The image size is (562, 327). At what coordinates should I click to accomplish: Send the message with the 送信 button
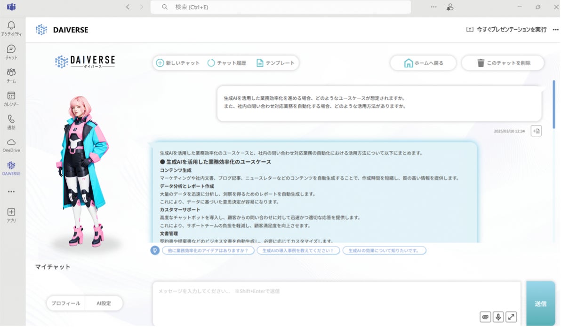[x=540, y=304]
